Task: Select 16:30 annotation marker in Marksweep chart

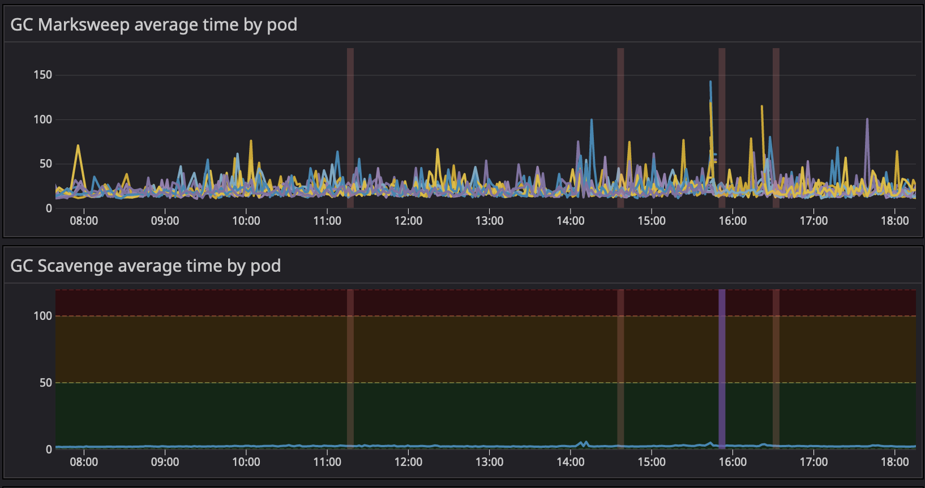Action: pos(776,128)
